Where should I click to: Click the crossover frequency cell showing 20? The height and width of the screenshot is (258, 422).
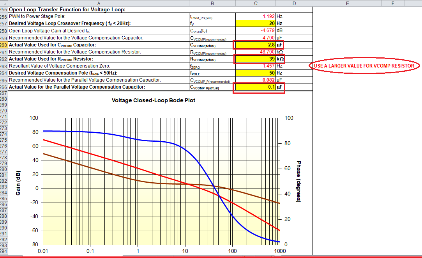[x=255, y=23]
